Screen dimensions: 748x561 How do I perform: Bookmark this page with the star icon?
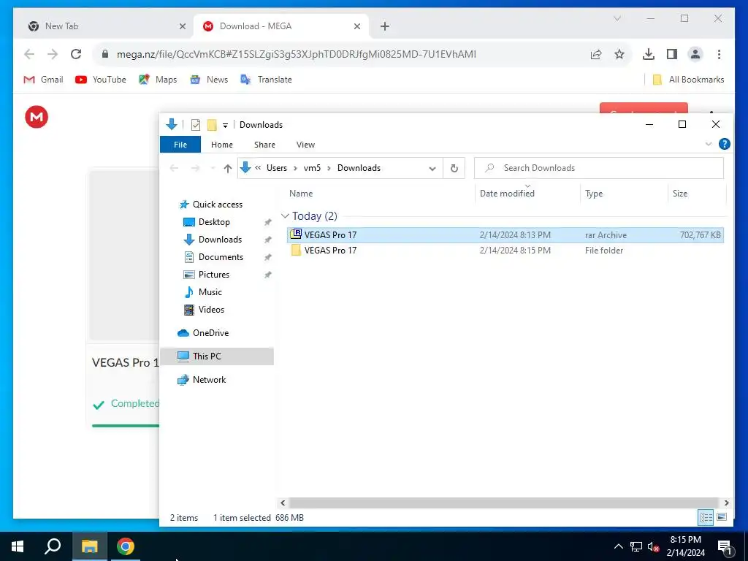pyautogui.click(x=619, y=54)
